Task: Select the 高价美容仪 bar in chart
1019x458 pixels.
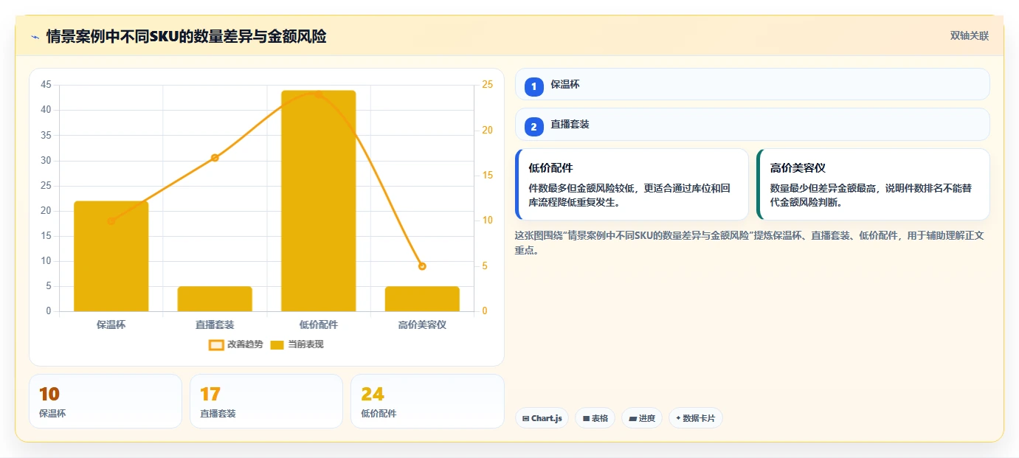Action: tap(422, 299)
